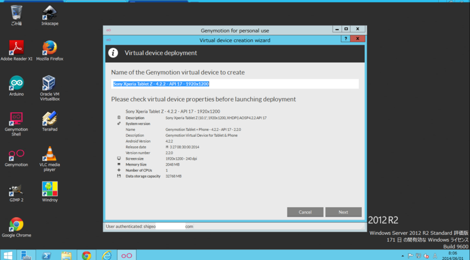This screenshot has width=470, height=260.
Task: Click the Android Version label
Action: click(x=138, y=141)
